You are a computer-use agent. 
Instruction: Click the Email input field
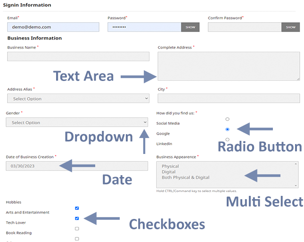tap(53, 27)
